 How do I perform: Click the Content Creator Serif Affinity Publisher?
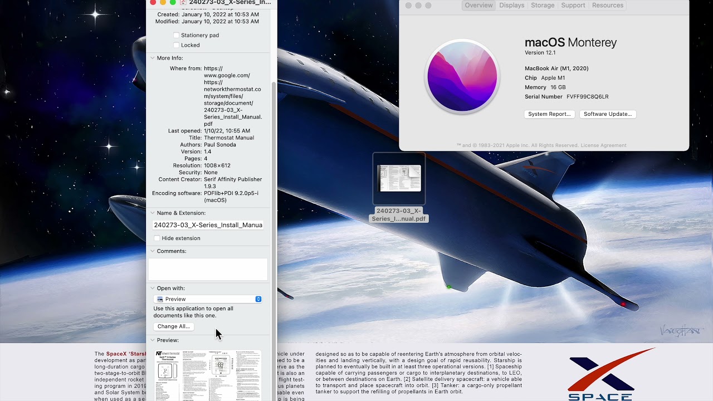point(233,183)
